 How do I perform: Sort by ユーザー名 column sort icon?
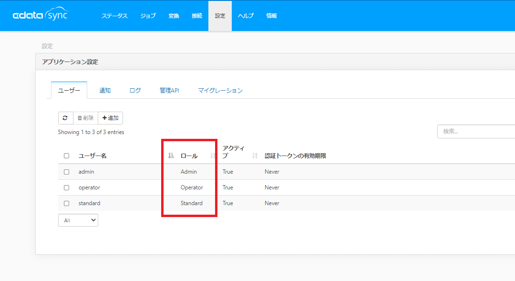point(171,156)
